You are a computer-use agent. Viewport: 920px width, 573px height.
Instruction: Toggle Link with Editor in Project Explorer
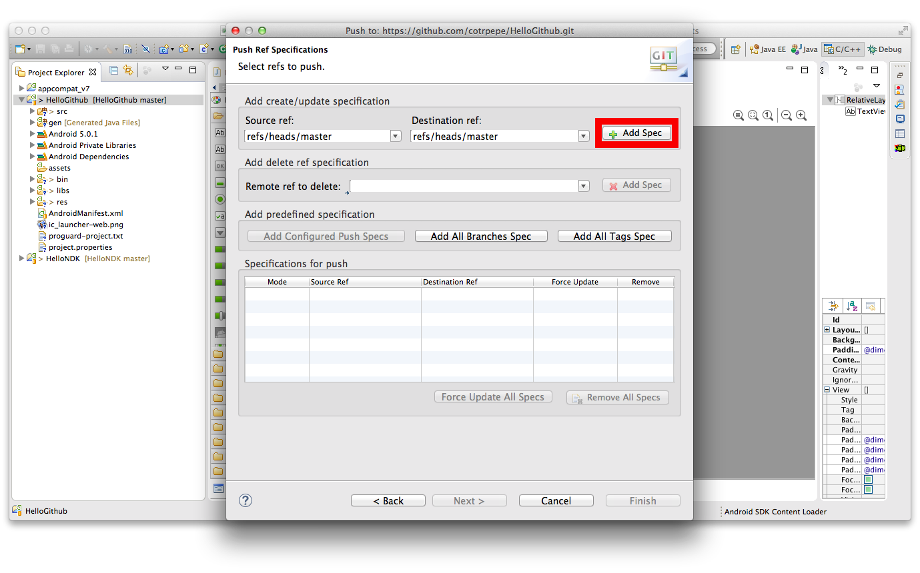point(128,70)
